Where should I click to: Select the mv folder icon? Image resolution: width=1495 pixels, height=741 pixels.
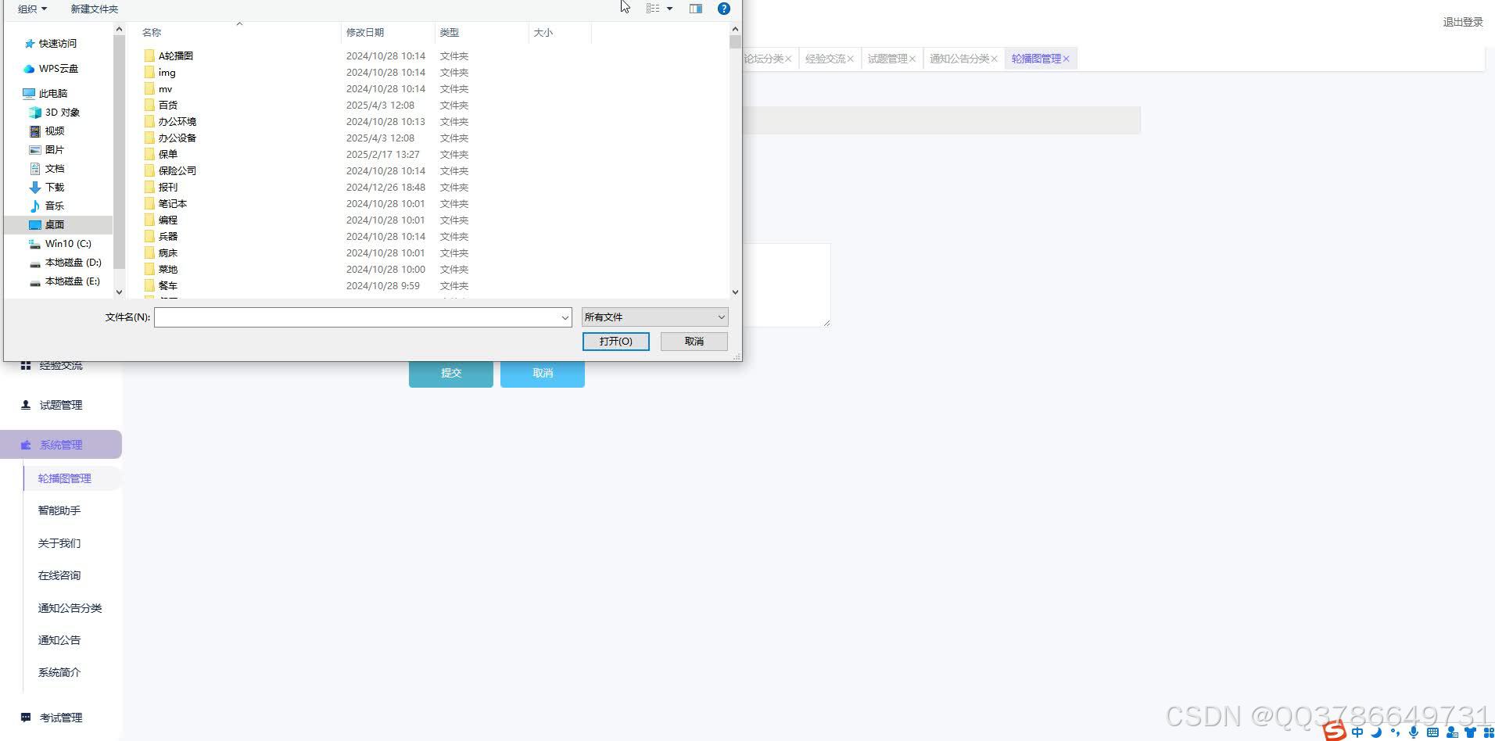click(149, 88)
